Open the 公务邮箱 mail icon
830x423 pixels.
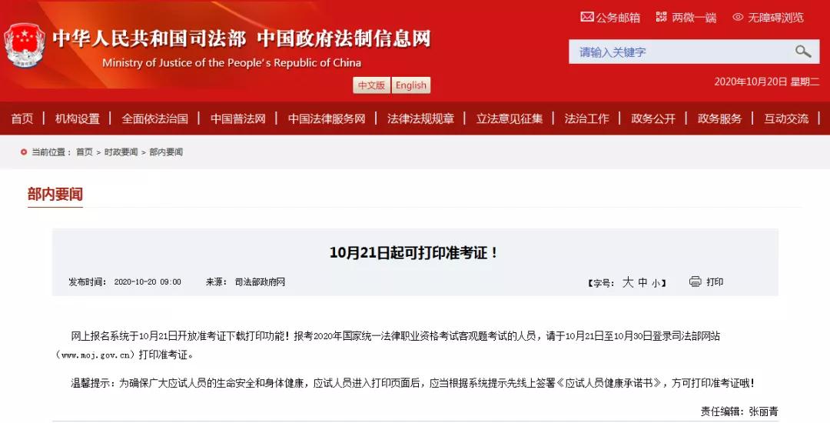(587, 17)
